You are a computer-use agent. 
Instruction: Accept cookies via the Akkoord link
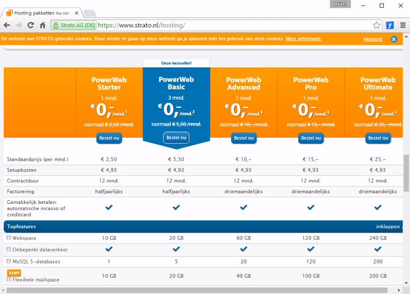(373, 39)
